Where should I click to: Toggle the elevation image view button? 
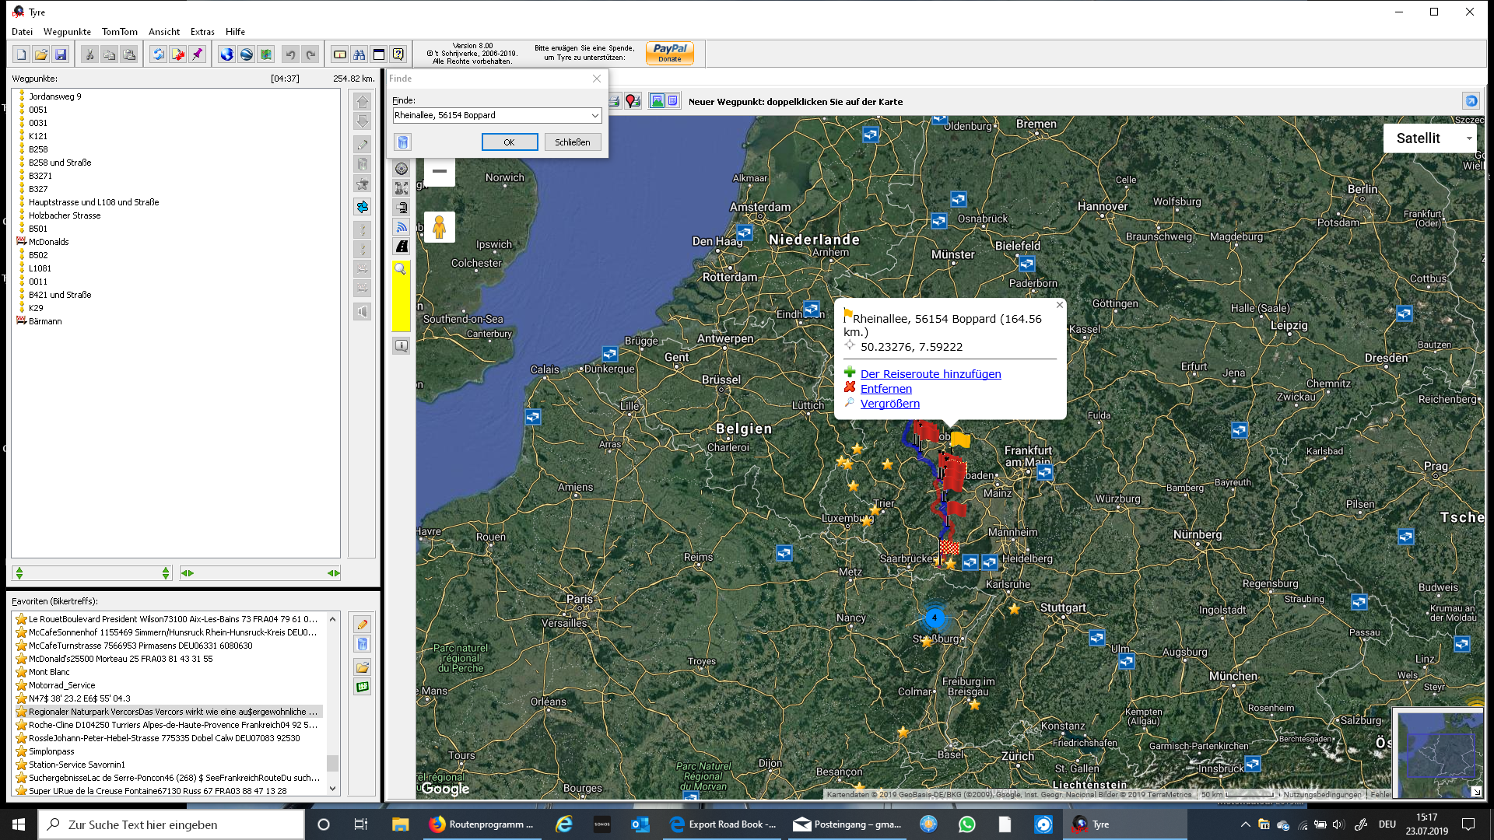(x=657, y=101)
